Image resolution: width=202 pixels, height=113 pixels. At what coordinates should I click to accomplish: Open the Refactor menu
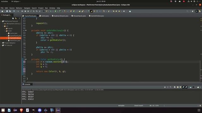pos(19,8)
